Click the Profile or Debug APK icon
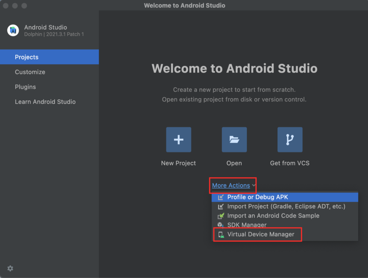Image resolution: width=368 pixels, height=278 pixels. [221, 197]
